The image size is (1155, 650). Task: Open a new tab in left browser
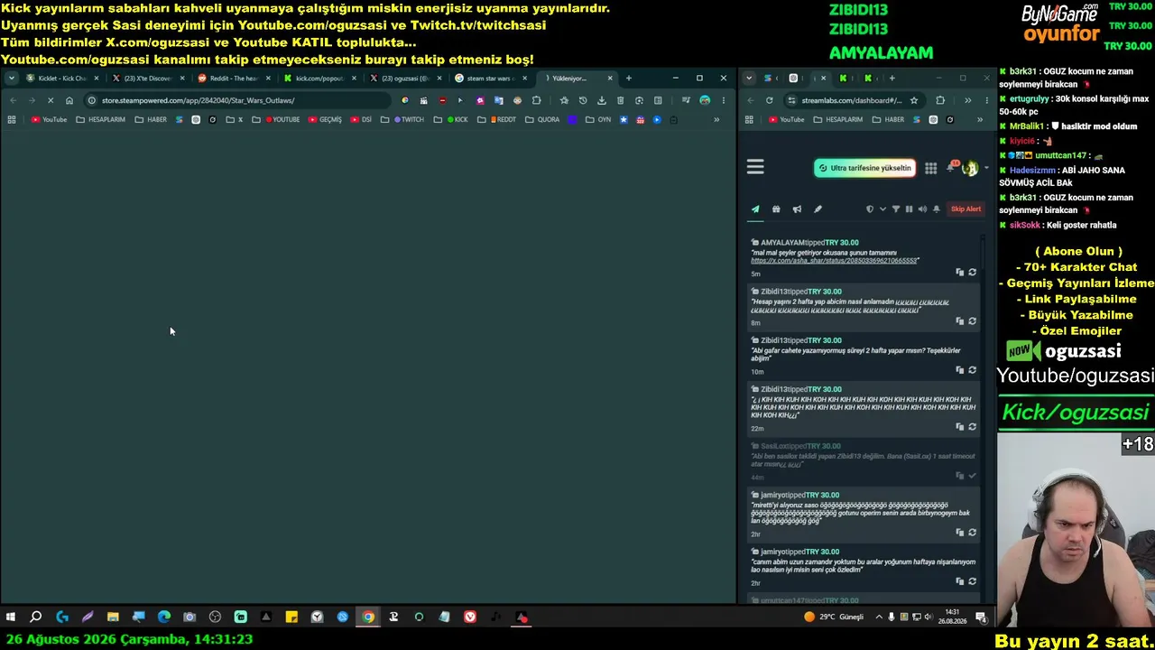coord(629,79)
